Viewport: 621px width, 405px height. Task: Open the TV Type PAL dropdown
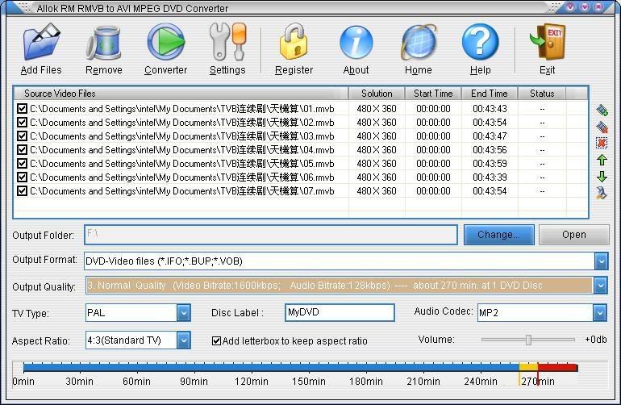[183, 312]
